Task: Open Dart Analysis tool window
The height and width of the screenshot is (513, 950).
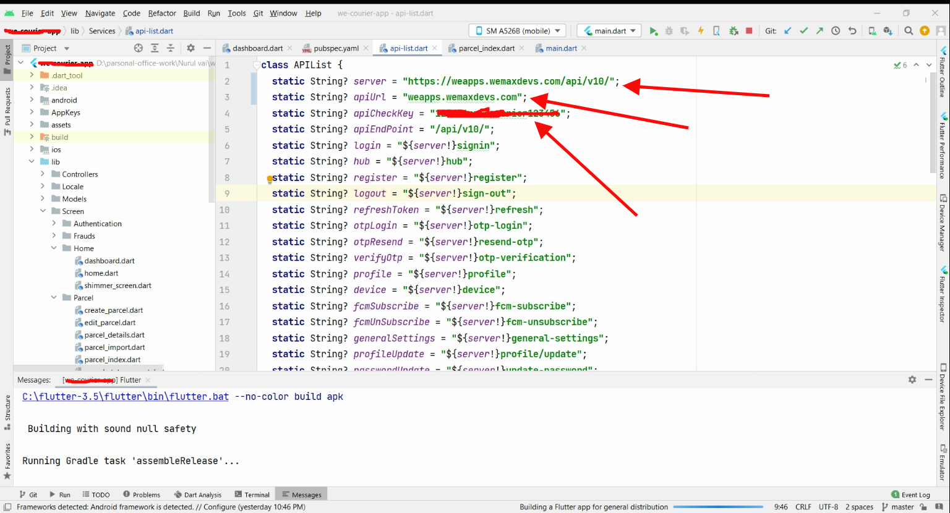Action: [x=198, y=494]
